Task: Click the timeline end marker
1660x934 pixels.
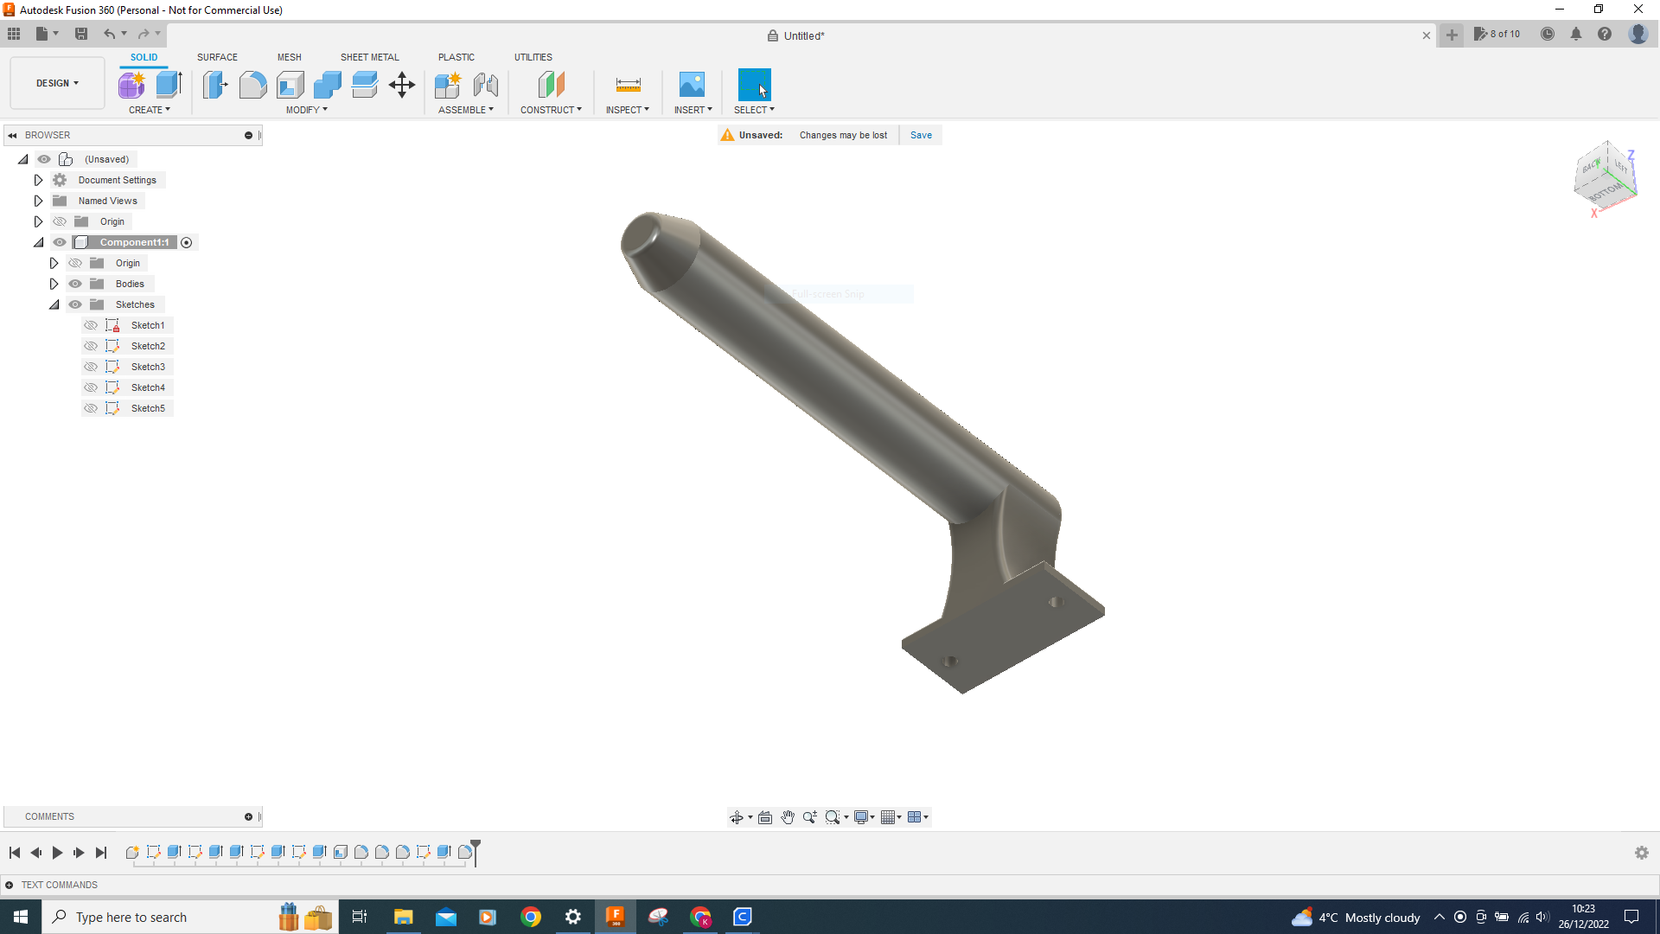Action: [x=476, y=851]
